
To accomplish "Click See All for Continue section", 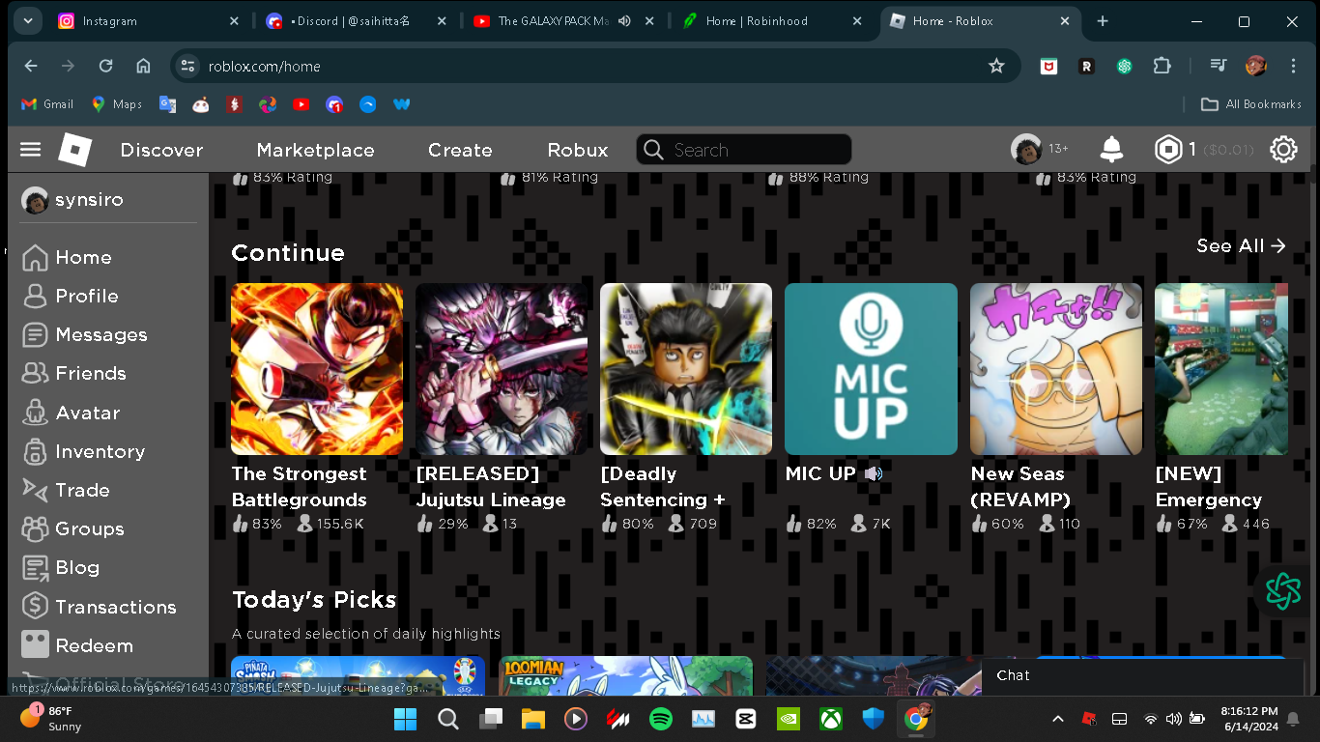I will click(1242, 245).
